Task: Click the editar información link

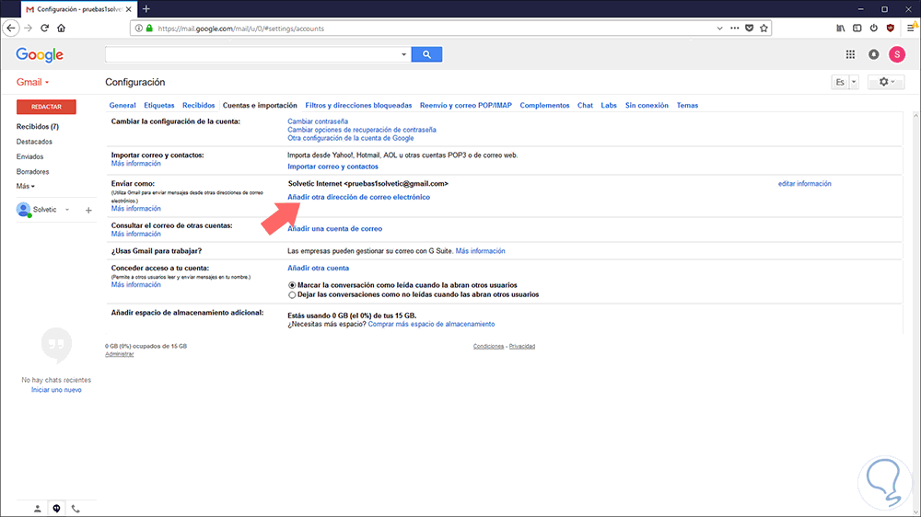Action: point(805,184)
